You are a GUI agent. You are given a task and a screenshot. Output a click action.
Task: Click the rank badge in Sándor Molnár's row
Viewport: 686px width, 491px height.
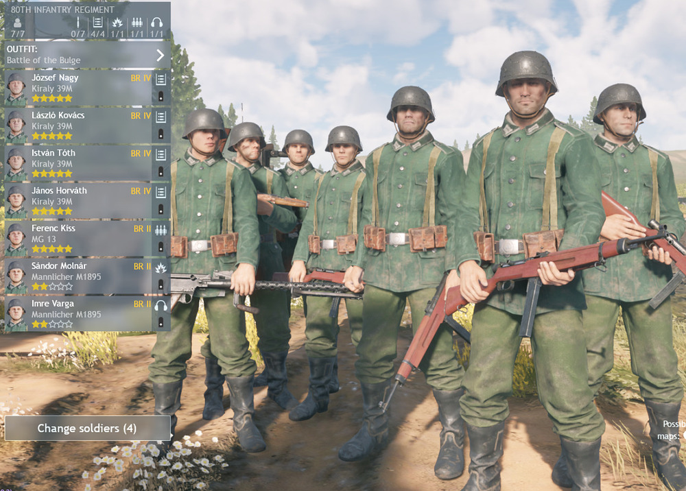click(161, 285)
